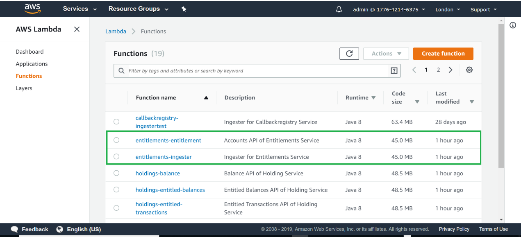
Task: Click the pin shortcut icon in navbar
Action: [184, 9]
